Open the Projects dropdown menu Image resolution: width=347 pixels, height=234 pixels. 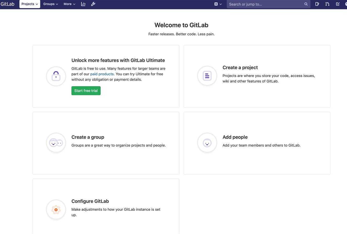(x=30, y=4)
